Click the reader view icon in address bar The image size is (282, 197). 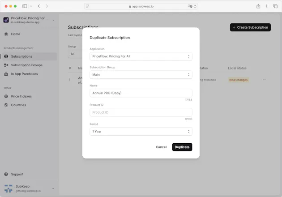(87, 6)
